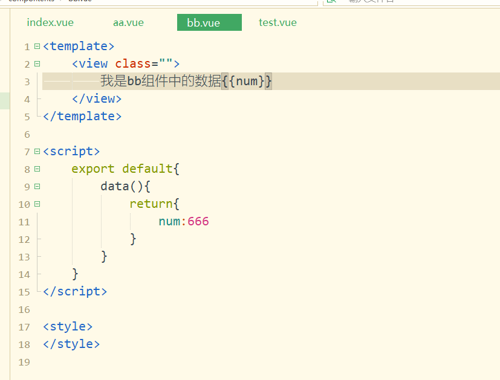This screenshot has width=500, height=380.
Task: Select the bb.vue tab
Action: pyautogui.click(x=209, y=22)
